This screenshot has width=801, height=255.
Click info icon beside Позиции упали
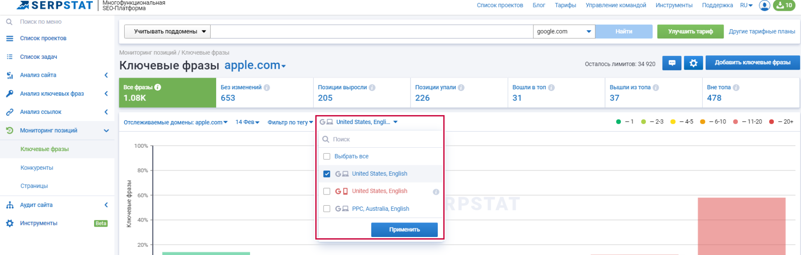click(461, 88)
